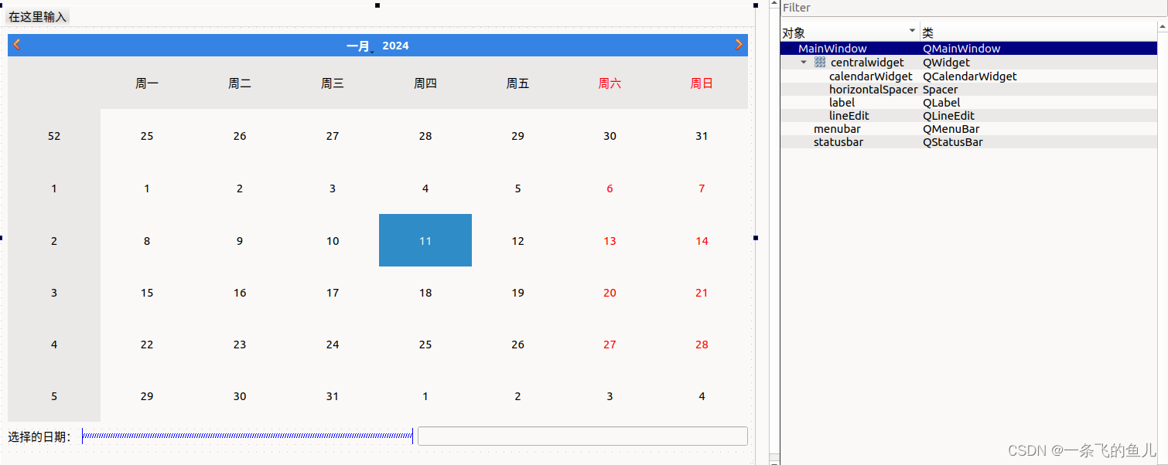Select statusbar in object tree
The width and height of the screenshot is (1168, 465).
click(x=838, y=142)
